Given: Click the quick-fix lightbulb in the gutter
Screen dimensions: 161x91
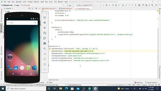Looking at the screenshot, I should [x=50, y=49].
